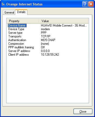This screenshot has height=117, width=95.
Task: Select the Transports property
Action: [15, 36]
